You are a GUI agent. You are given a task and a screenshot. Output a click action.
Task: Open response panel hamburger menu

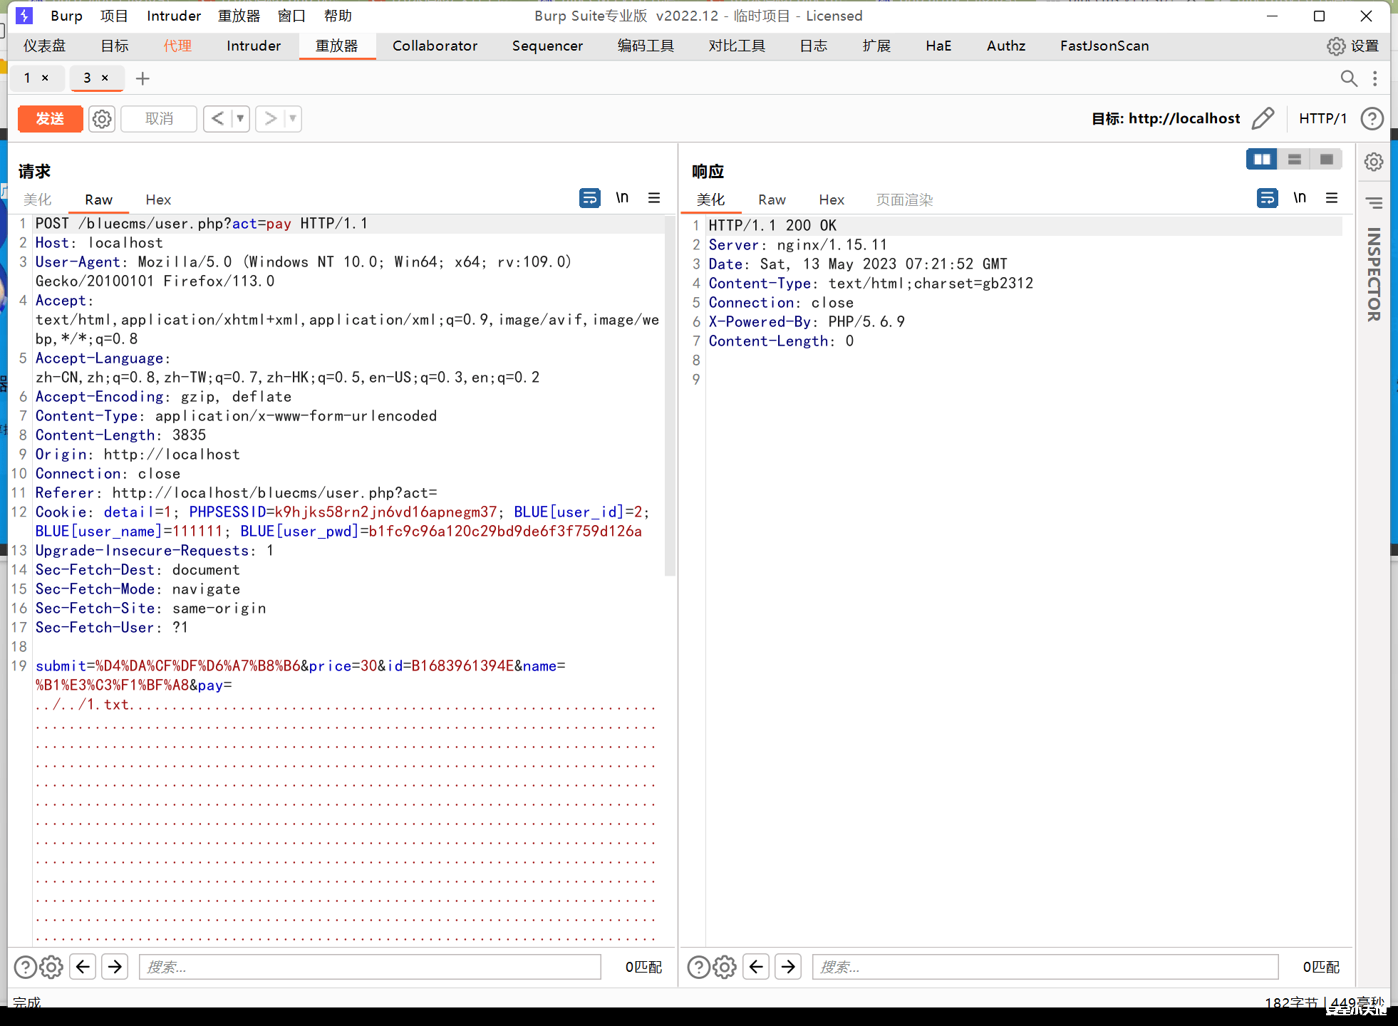pos(1332,198)
